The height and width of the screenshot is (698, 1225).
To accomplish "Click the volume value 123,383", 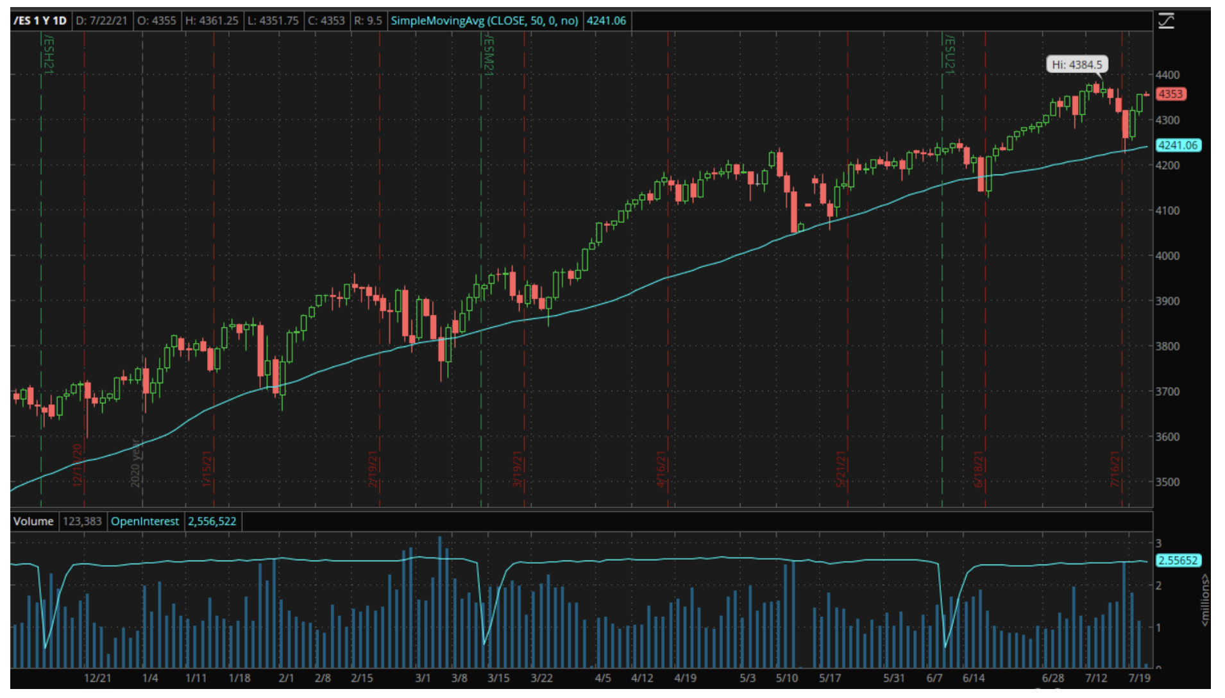I will click(82, 522).
